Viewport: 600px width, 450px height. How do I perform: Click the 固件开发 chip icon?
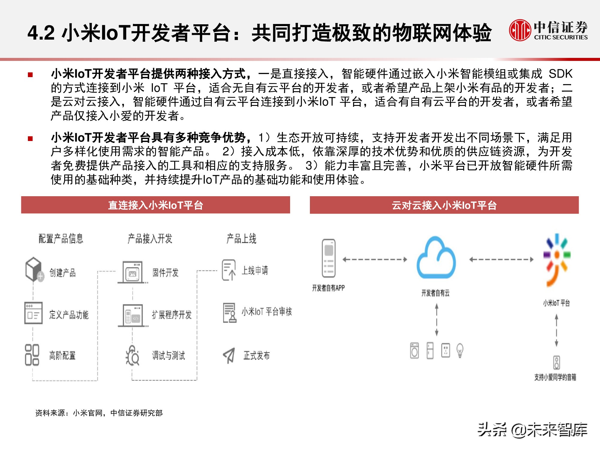(x=133, y=272)
